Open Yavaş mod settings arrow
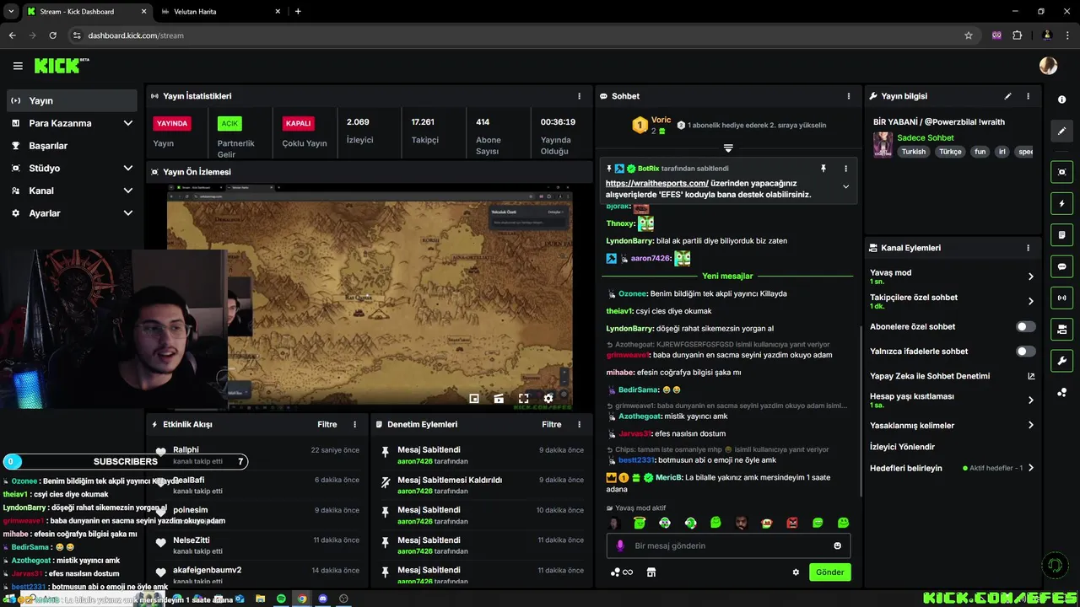The width and height of the screenshot is (1080, 607). 1030,277
